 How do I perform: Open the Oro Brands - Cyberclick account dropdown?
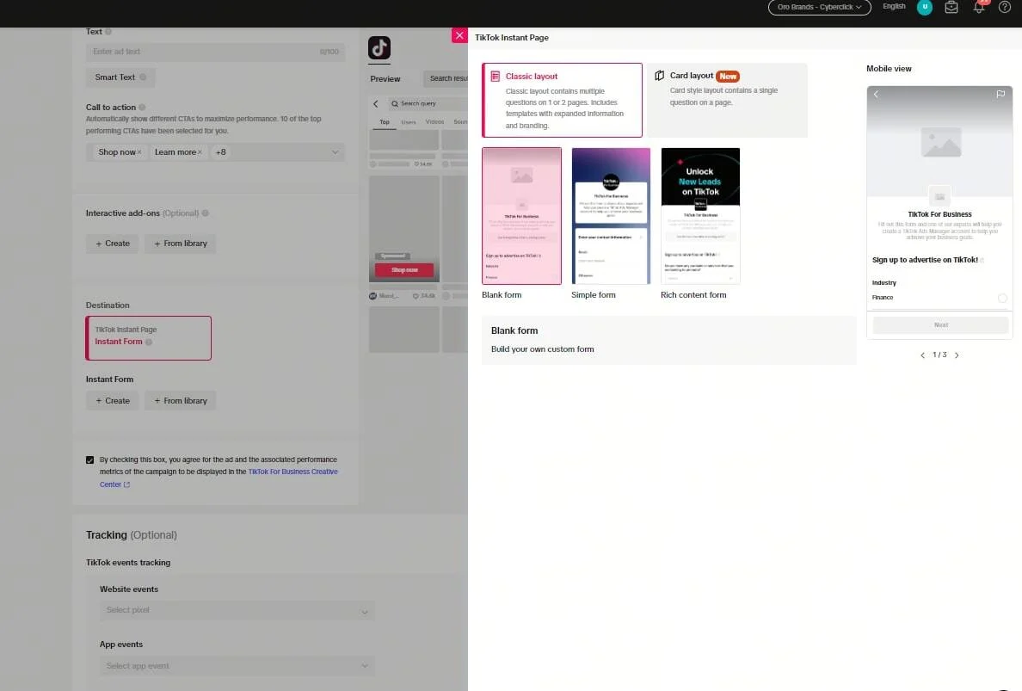tap(819, 7)
